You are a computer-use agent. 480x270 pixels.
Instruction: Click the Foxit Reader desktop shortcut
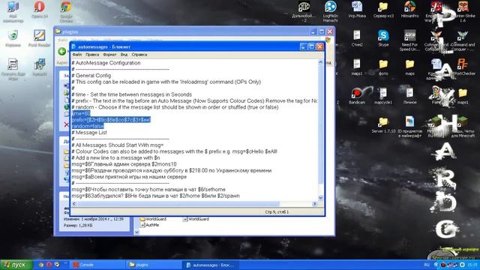(x=39, y=38)
